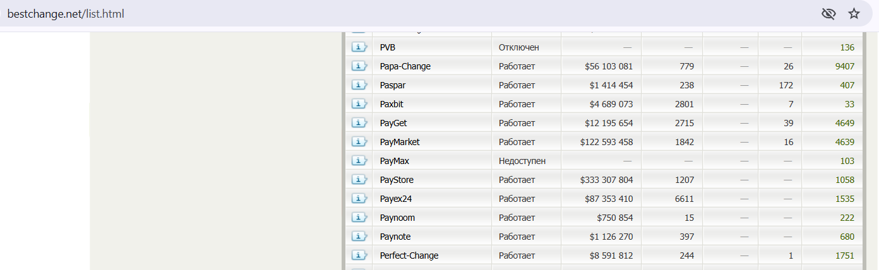Click the crossed-out eye tracking icon

click(x=828, y=14)
